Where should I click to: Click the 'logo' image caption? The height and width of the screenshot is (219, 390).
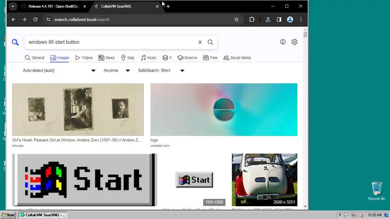[154, 140]
